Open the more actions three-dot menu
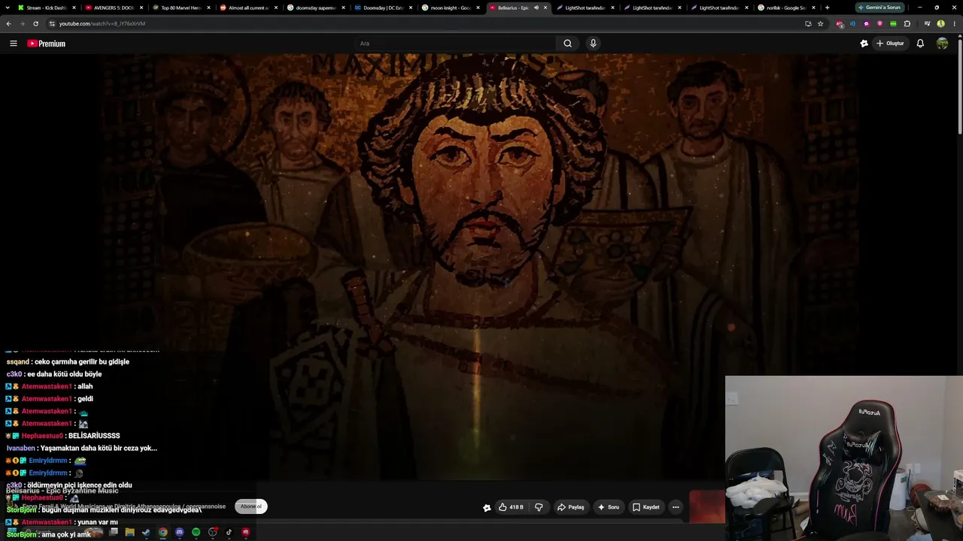The width and height of the screenshot is (963, 541). coord(676,507)
